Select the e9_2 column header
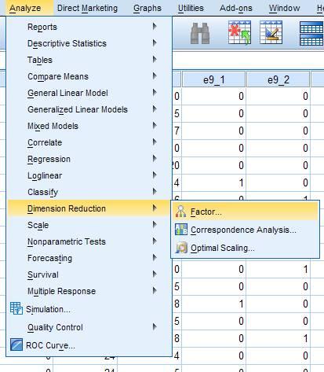Image resolution: width=324 pixels, height=372 pixels. 278,79
